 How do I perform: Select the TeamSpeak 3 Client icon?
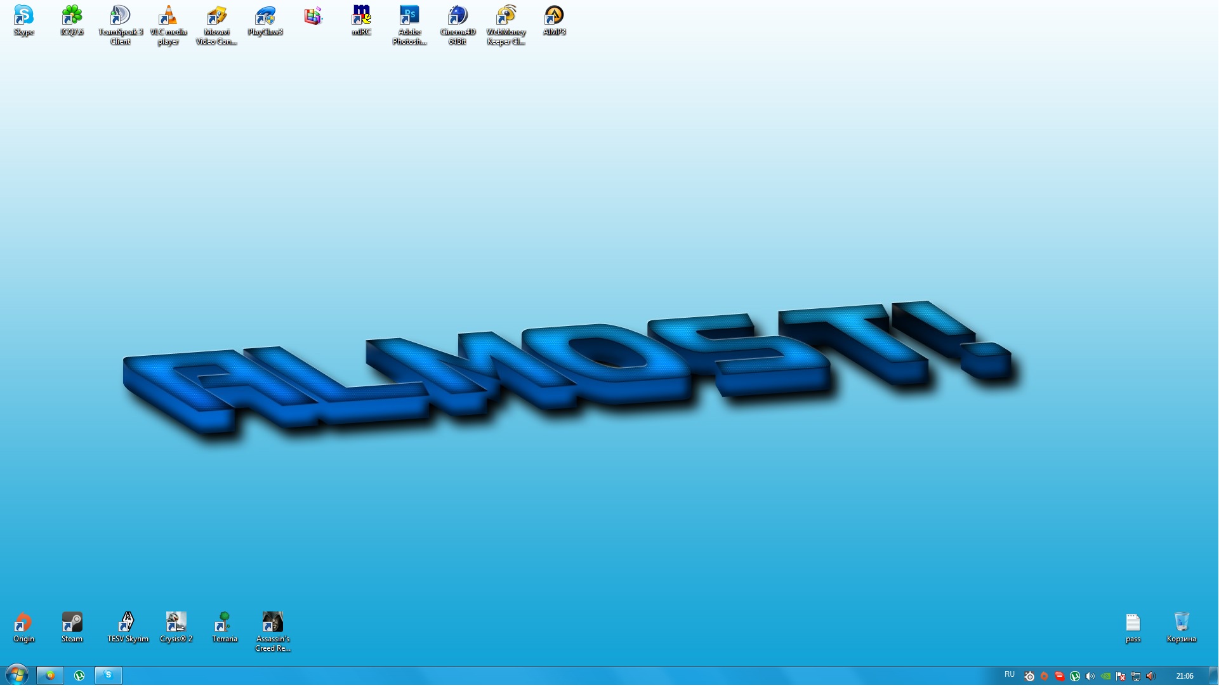(x=121, y=16)
